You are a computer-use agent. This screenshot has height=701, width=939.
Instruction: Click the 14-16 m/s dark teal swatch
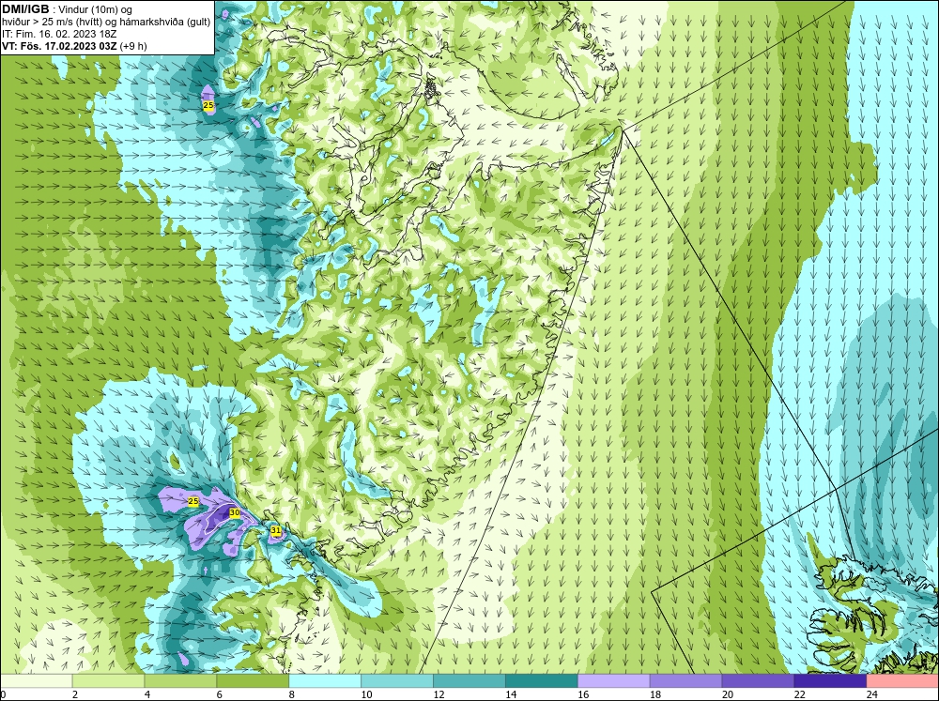(542, 681)
